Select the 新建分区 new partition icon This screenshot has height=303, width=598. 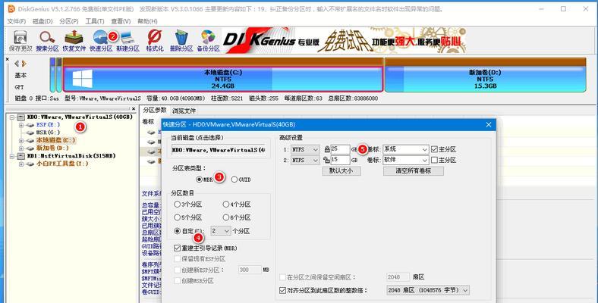[127, 40]
